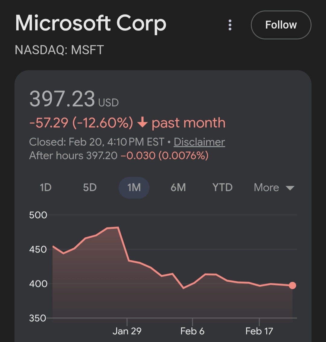326x342 pixels.
Task: Click the Jan 29 axis marker
Action: 127,331
